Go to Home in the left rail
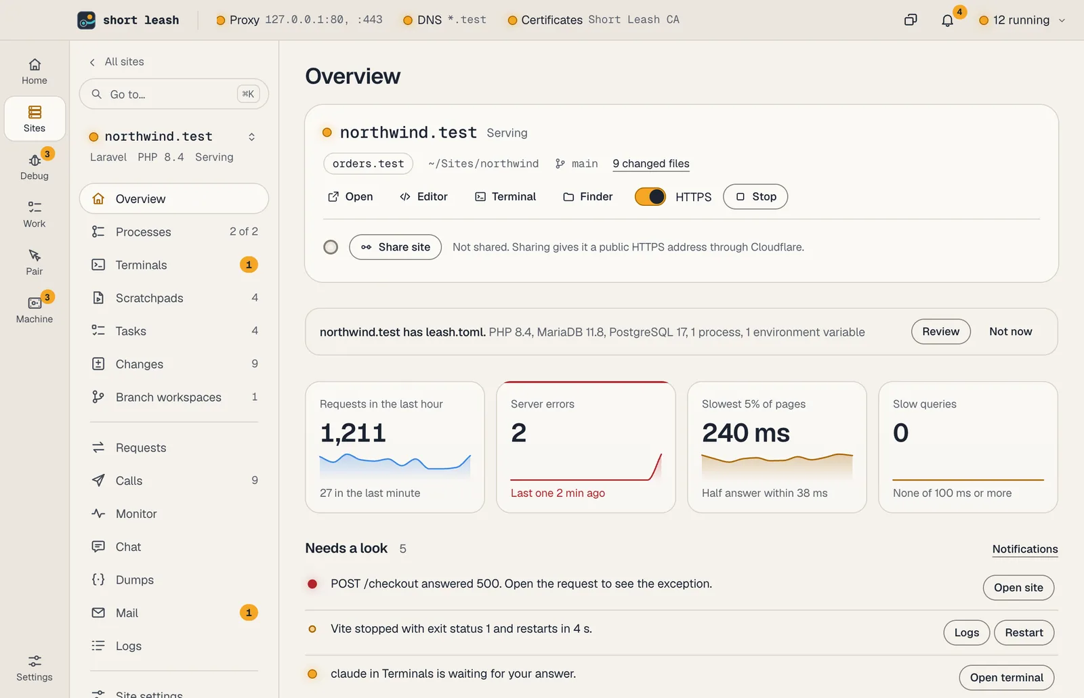The image size is (1084, 698). [x=35, y=71]
